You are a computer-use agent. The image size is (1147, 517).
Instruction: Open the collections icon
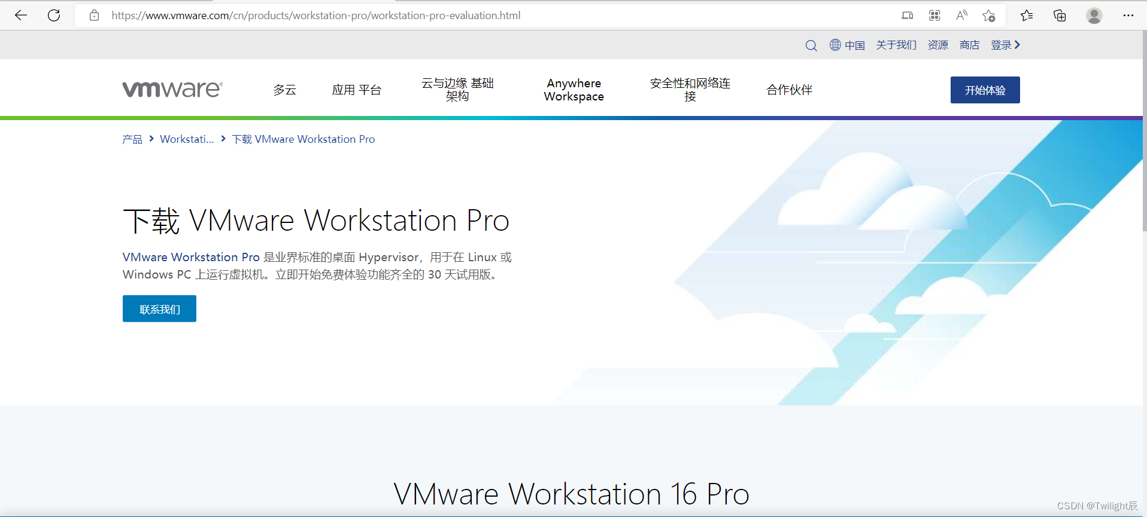[x=1060, y=16]
